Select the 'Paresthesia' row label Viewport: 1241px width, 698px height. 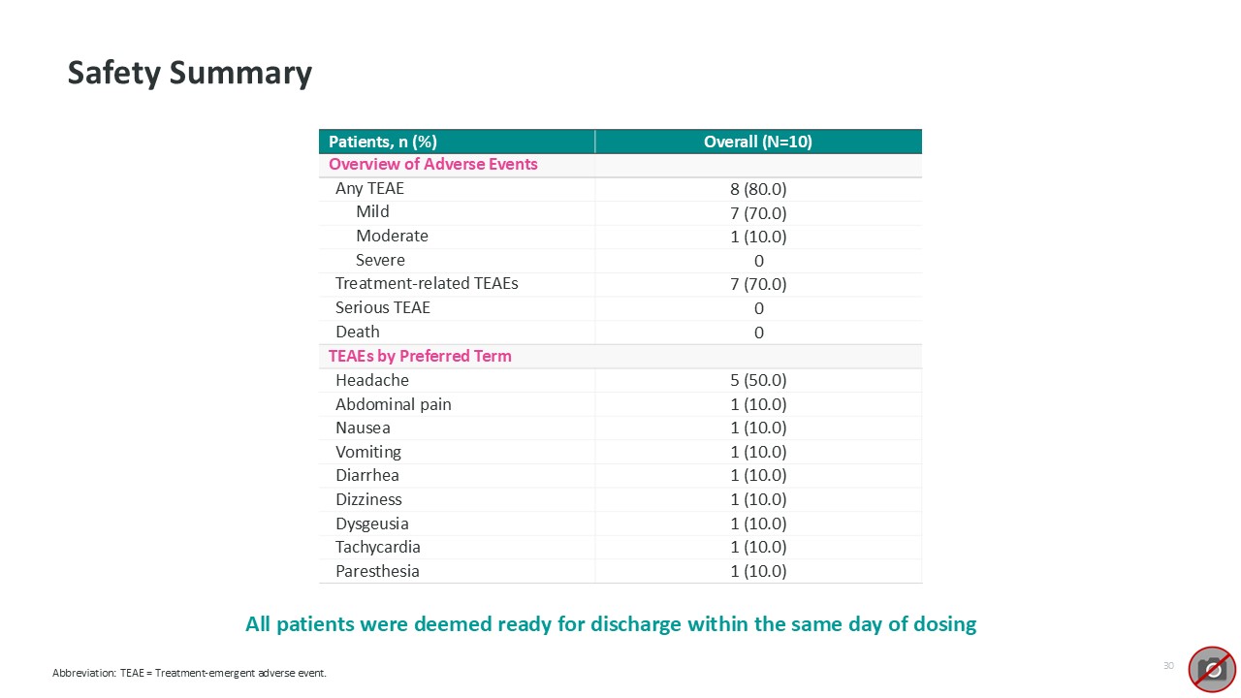377,571
